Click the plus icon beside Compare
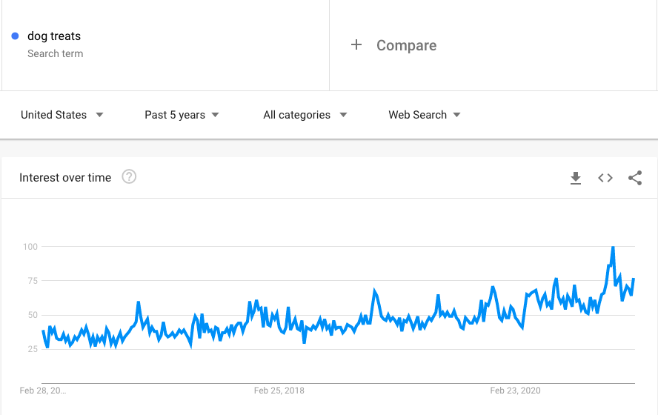658x415 pixels. (x=356, y=45)
